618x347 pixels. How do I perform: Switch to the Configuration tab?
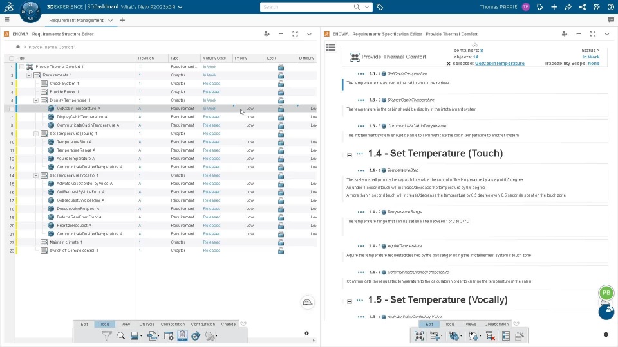[203, 324]
